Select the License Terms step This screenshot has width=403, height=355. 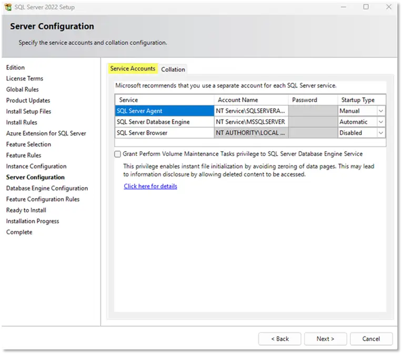pyautogui.click(x=25, y=78)
